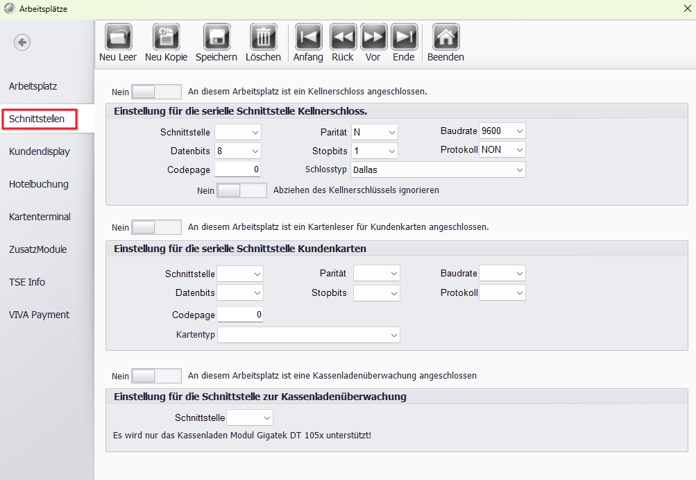
Task: Open Kundenkarten Stopbits dropdown
Action: [x=376, y=293]
